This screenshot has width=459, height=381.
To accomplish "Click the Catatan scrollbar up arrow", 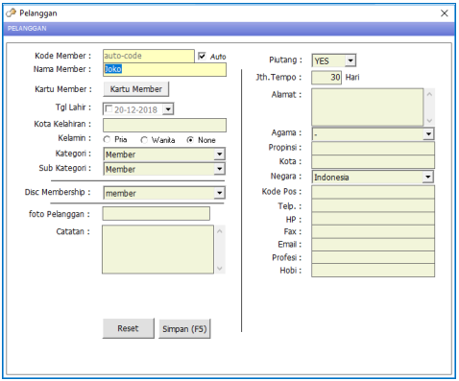I will 220,231.
